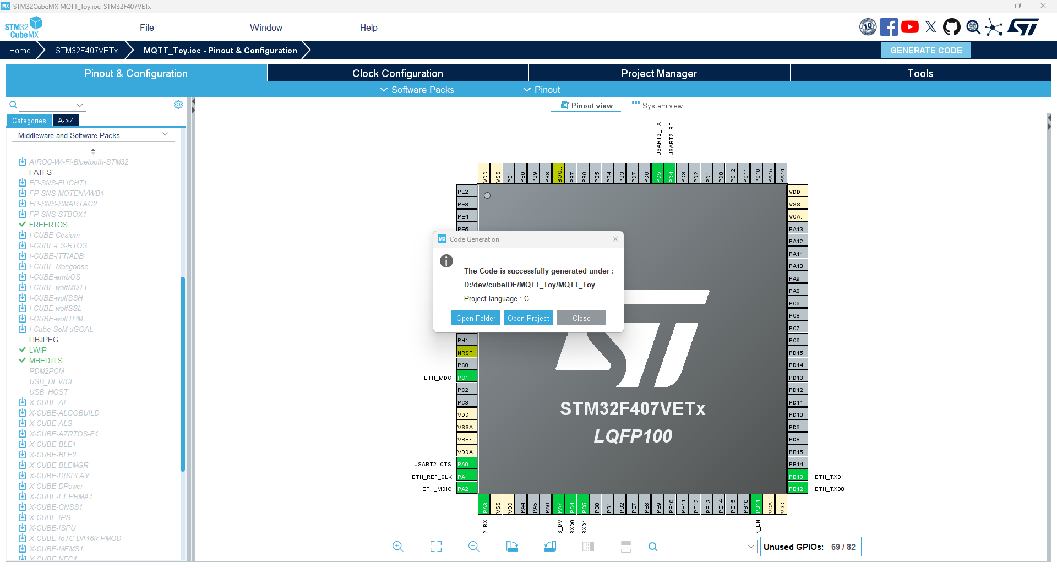Expand the Software Packs dropdown
The height and width of the screenshot is (568, 1057).
tap(417, 90)
